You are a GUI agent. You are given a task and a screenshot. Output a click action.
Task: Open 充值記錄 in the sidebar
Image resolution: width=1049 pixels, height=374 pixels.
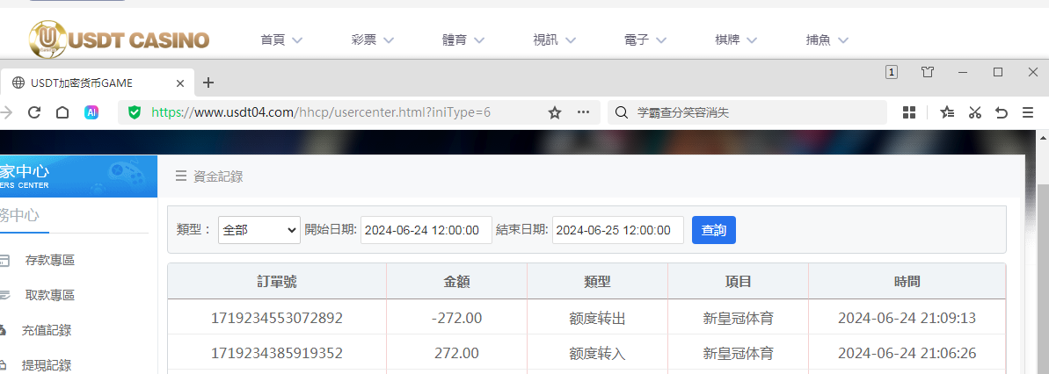tap(47, 330)
